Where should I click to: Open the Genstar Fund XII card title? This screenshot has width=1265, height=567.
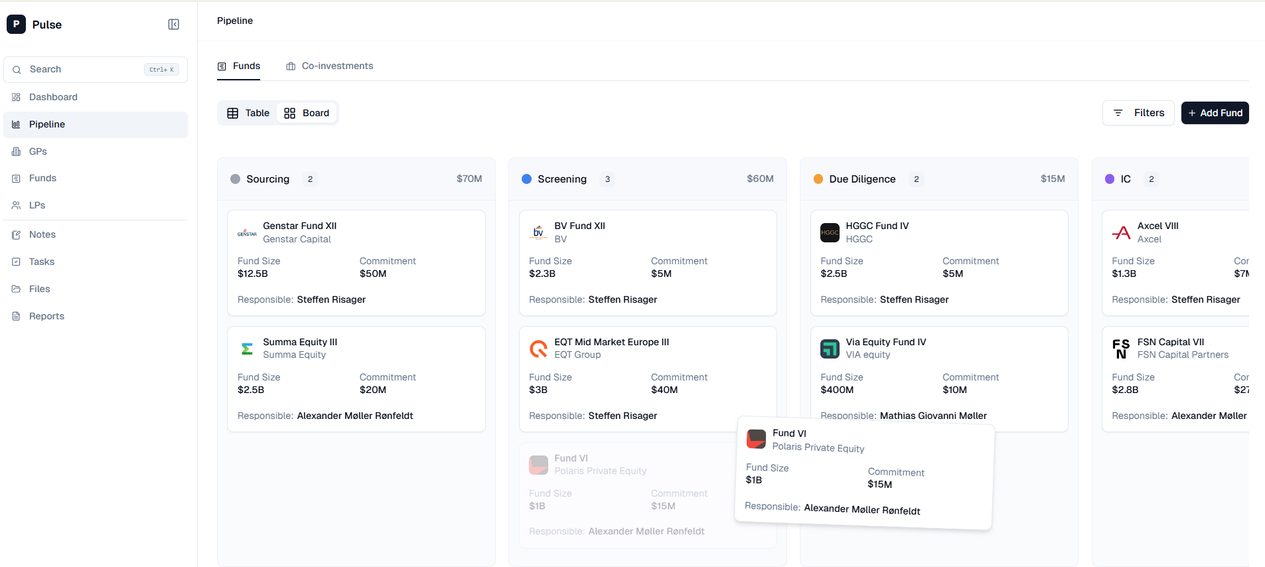click(x=299, y=226)
